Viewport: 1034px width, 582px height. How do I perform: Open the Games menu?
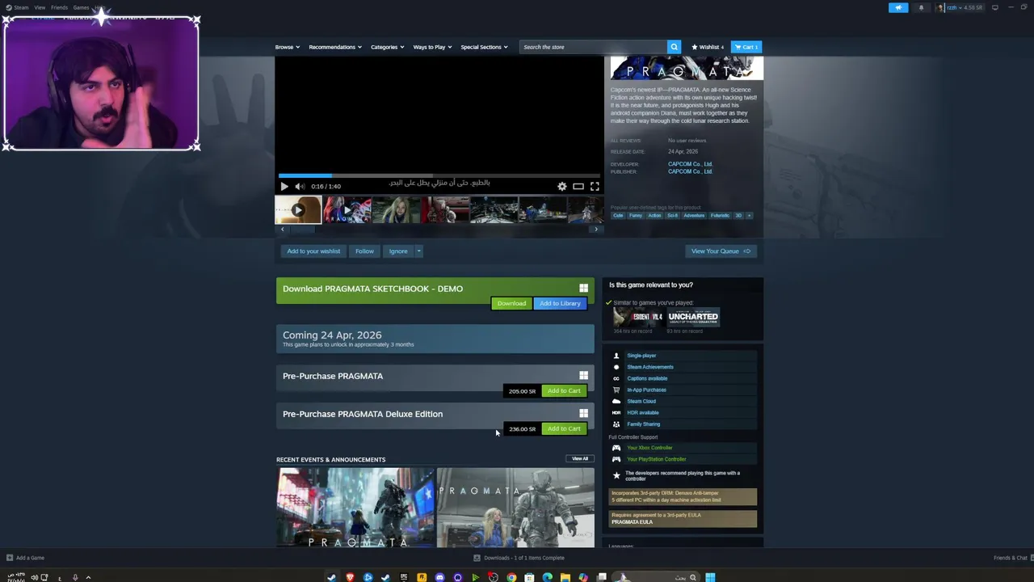point(81,7)
